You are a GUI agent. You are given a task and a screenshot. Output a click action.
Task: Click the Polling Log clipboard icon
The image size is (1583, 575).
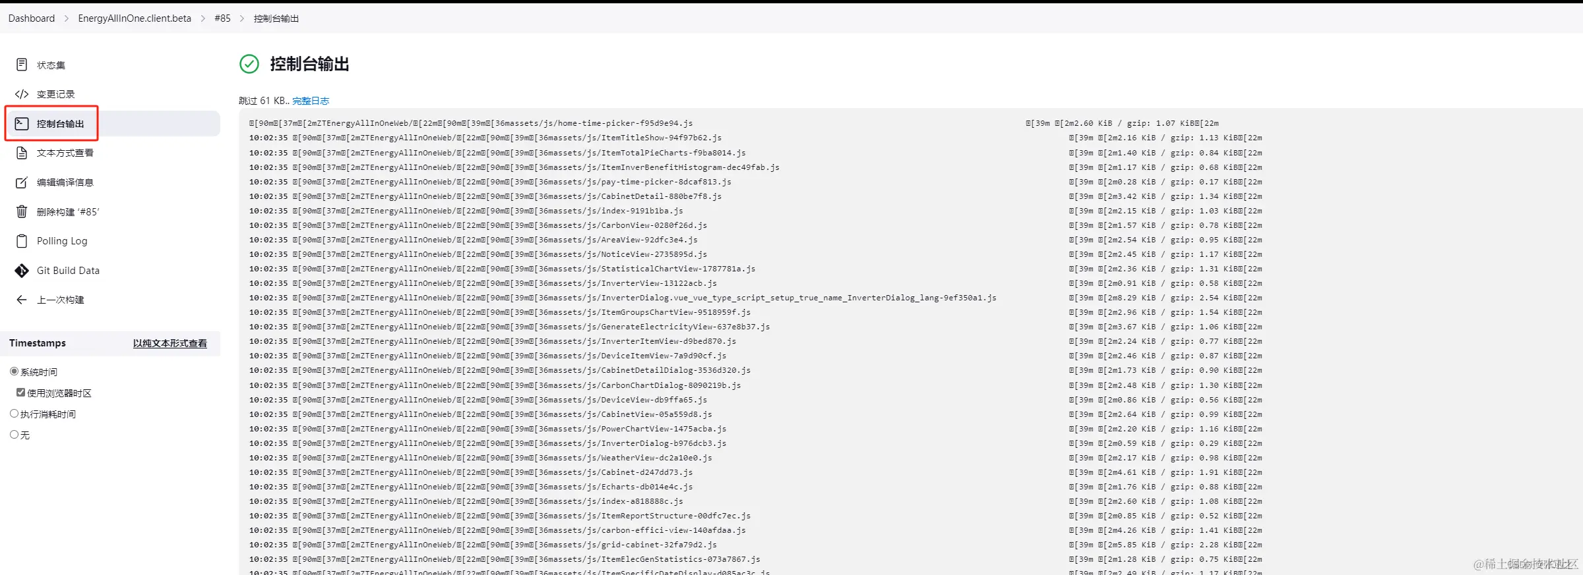point(22,241)
